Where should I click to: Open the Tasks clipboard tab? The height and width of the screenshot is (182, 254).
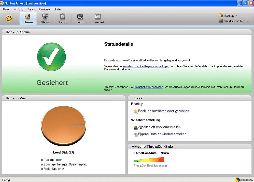point(63,19)
